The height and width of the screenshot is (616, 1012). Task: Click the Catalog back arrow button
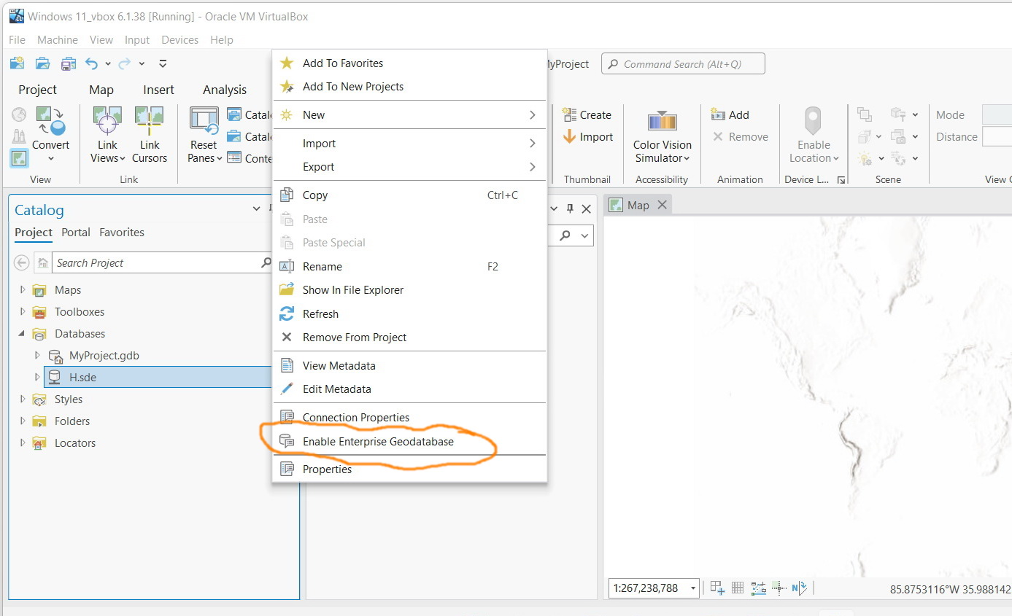coord(22,262)
